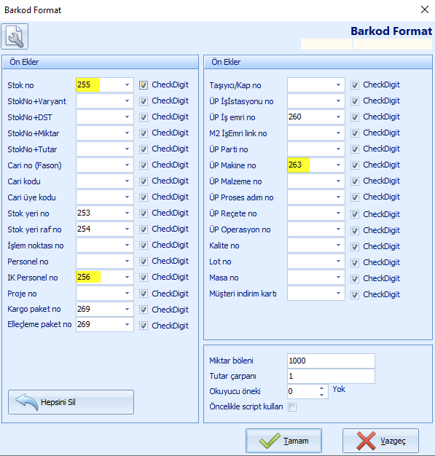Close the Barkod Format dialog window

(x=425, y=9)
